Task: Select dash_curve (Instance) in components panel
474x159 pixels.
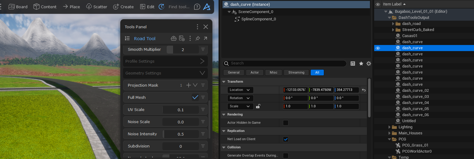Action: tap(296, 4)
